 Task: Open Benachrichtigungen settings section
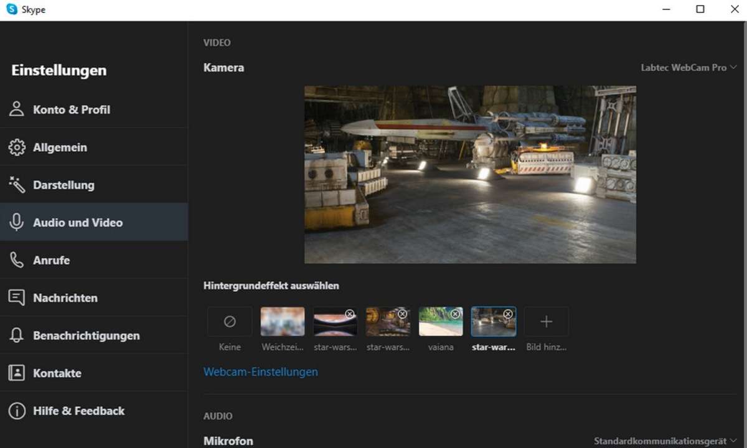point(93,335)
